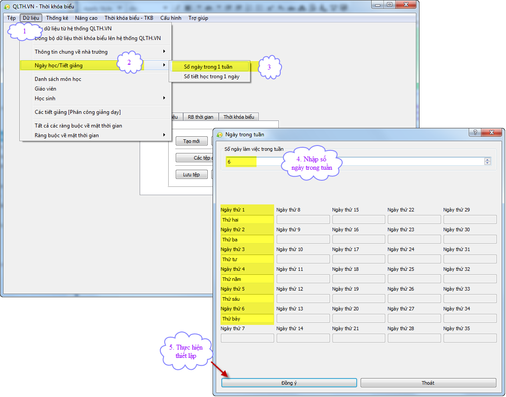Maximize the QLTH.VN main window

pyautogui.click(x=390, y=4)
